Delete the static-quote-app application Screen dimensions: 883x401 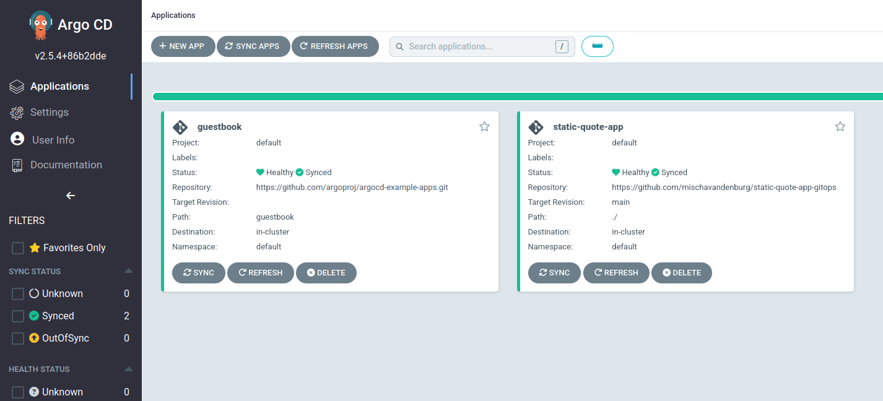coord(681,272)
